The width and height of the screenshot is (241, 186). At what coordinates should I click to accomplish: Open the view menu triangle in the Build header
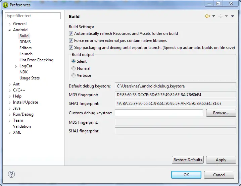233,16
